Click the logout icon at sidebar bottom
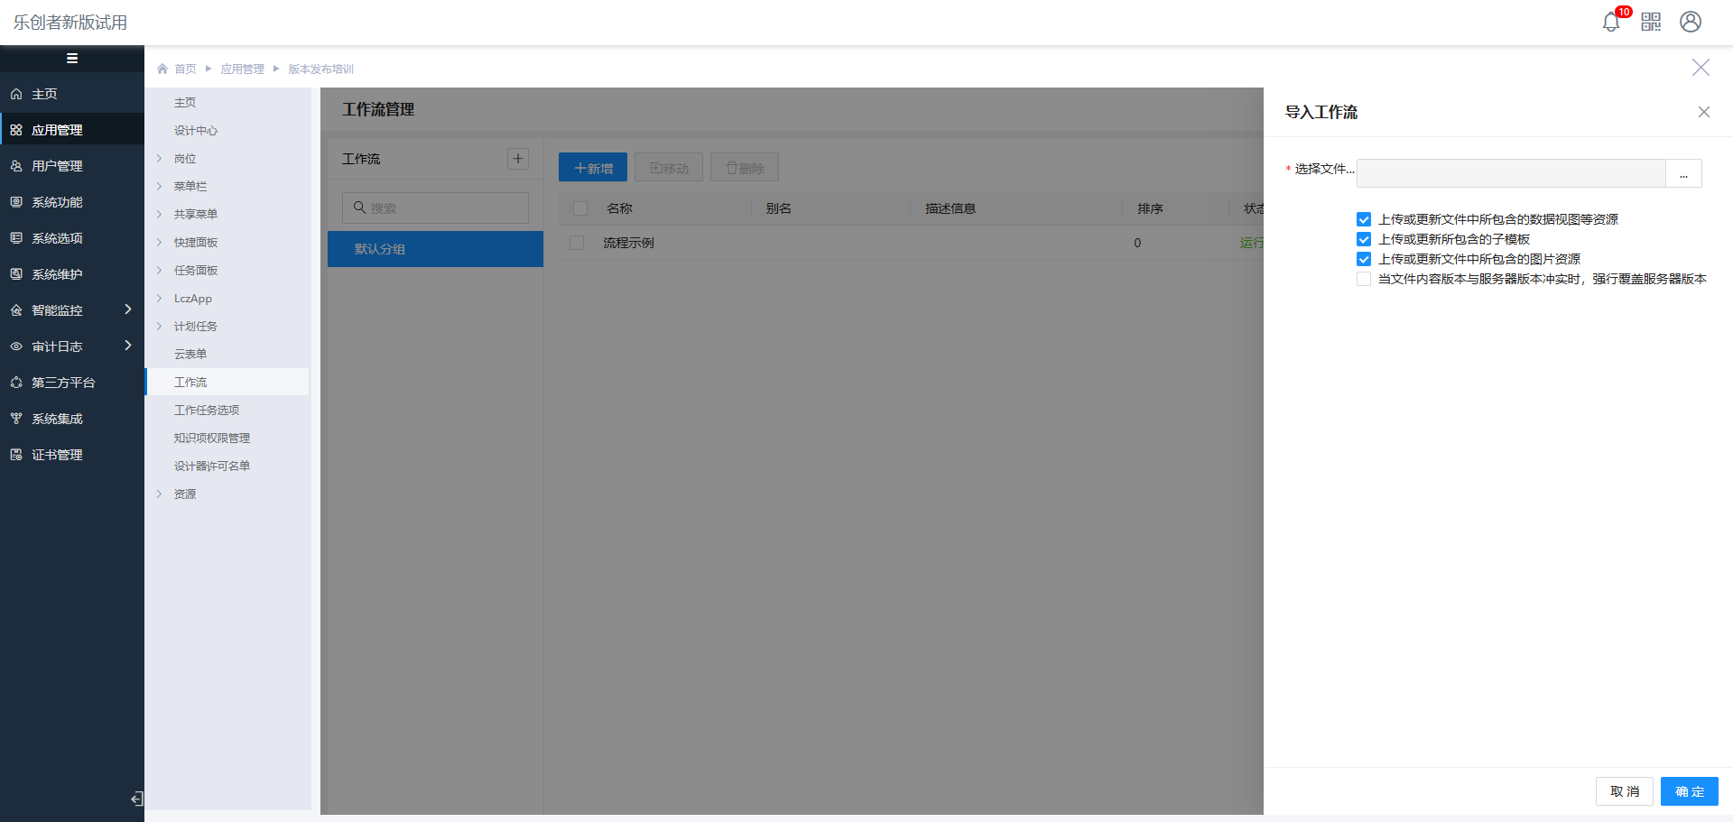The image size is (1733, 822). (x=136, y=799)
